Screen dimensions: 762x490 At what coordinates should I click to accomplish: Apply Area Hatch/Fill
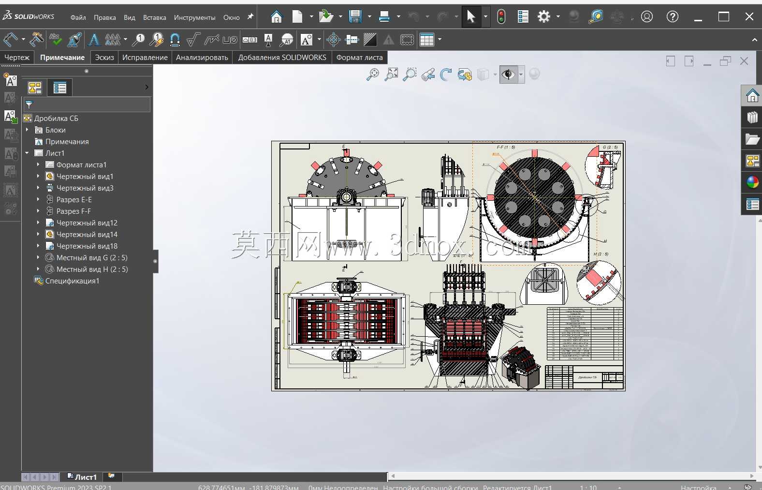[x=370, y=39]
